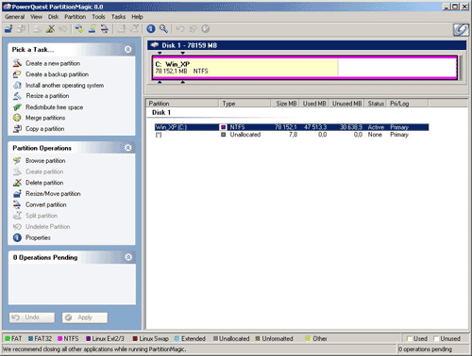Click the Partition column header
472x356 pixels.
pyautogui.click(x=182, y=104)
